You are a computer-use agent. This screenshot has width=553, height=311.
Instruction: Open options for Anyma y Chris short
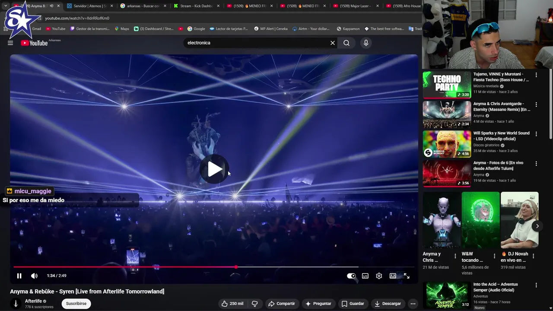[455, 256]
